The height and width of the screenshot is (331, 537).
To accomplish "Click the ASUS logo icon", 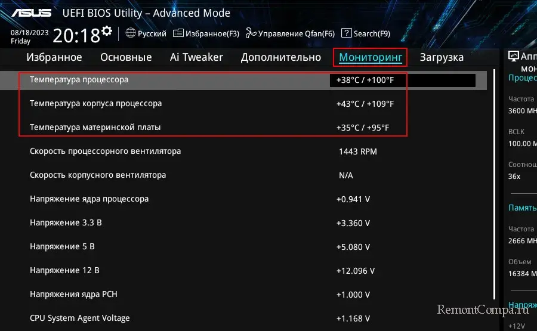I will click(x=32, y=13).
